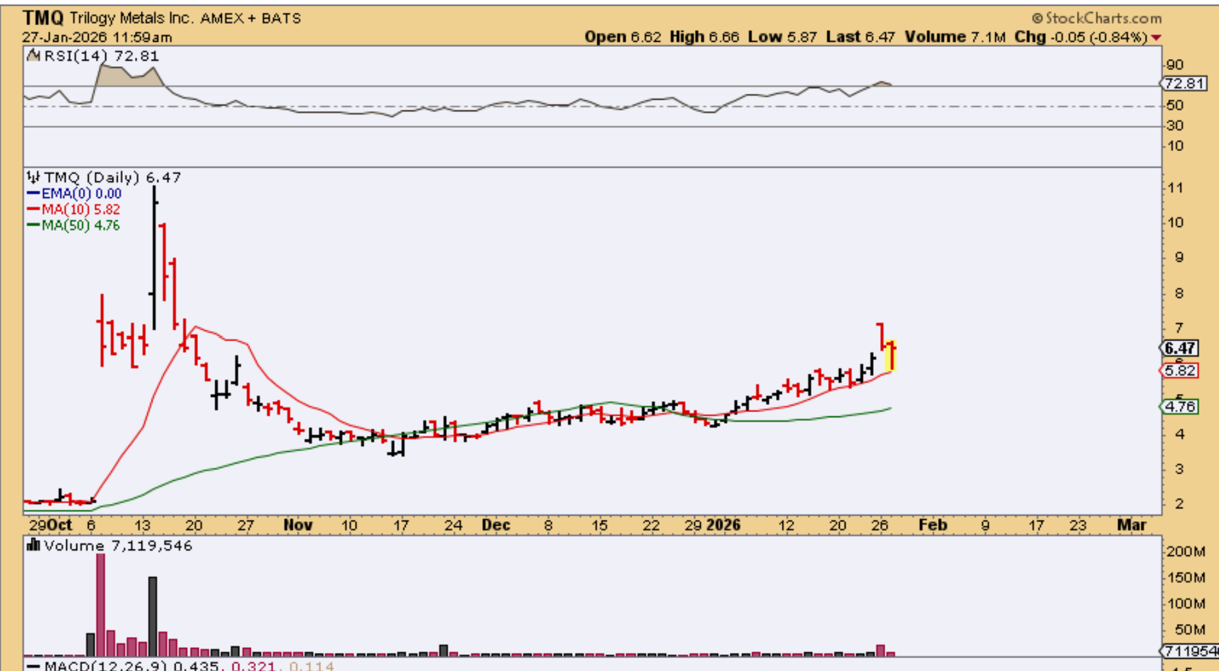Click the 13 date label in October
The image size is (1219, 671).
coord(142,525)
